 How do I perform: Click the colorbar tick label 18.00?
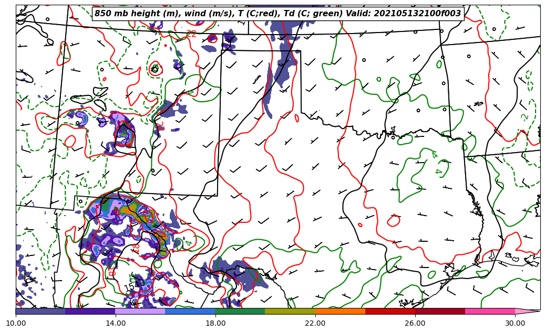(215, 323)
